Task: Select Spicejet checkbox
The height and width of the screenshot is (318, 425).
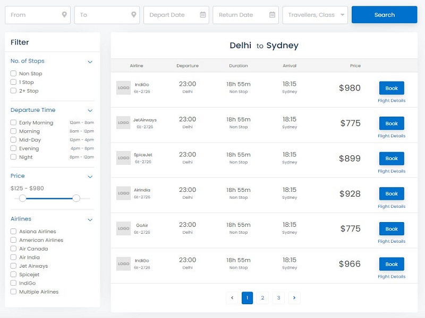Action: coord(13,274)
